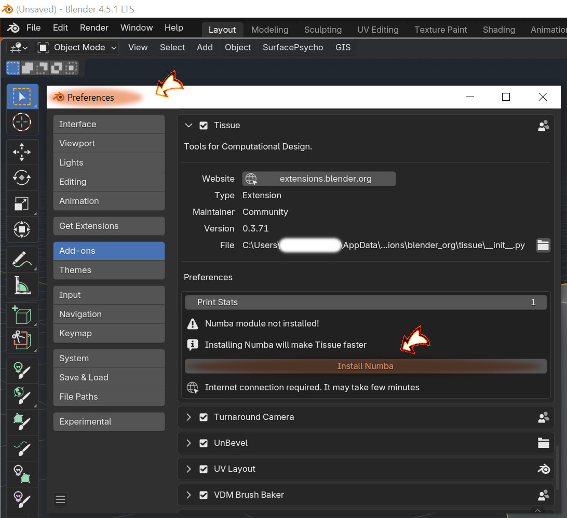This screenshot has width=567, height=518.
Task: Switch to the Modeling workspace tab
Action: (x=270, y=30)
